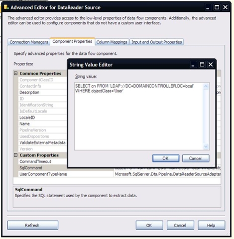Image resolution: width=234 pixels, height=239 pixels.
Task: Click the Advanced Editor title bar app icon
Action: coord(6,7)
